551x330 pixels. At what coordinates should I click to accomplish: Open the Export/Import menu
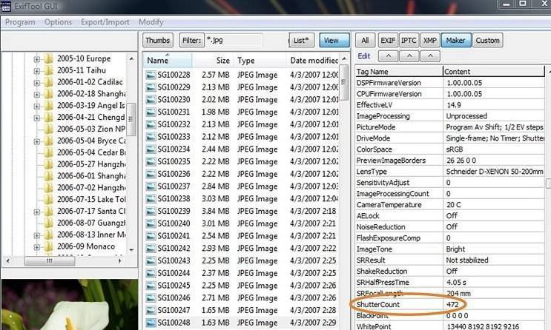coord(105,22)
